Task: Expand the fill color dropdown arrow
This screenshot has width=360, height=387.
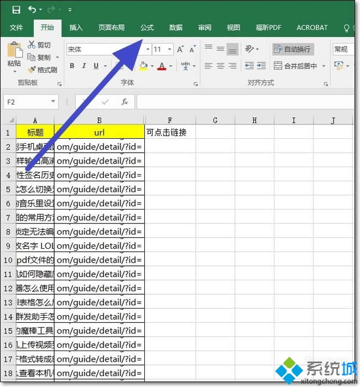Action: 152,66
